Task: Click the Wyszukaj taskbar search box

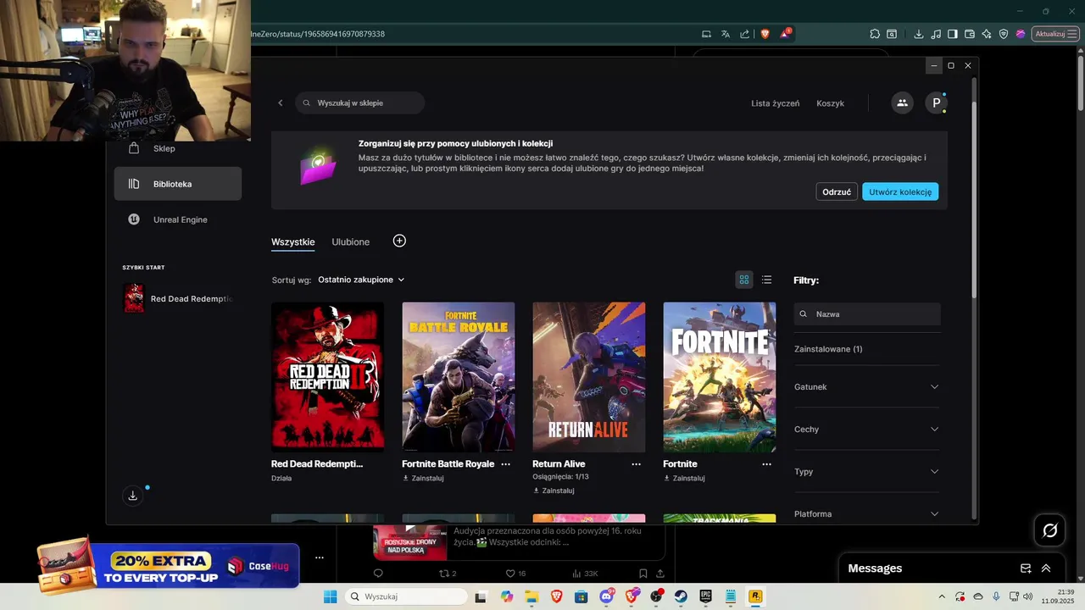Action: point(407,596)
